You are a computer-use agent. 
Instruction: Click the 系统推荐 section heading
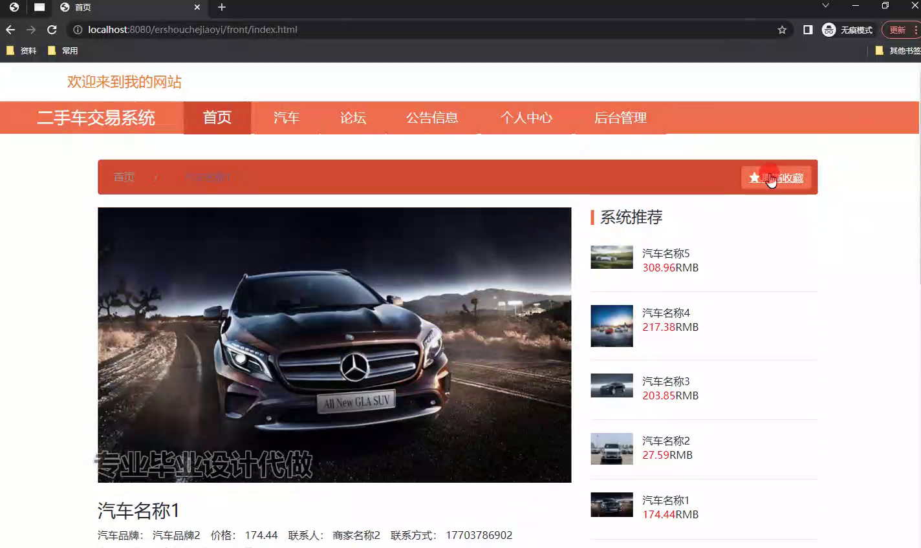(631, 217)
